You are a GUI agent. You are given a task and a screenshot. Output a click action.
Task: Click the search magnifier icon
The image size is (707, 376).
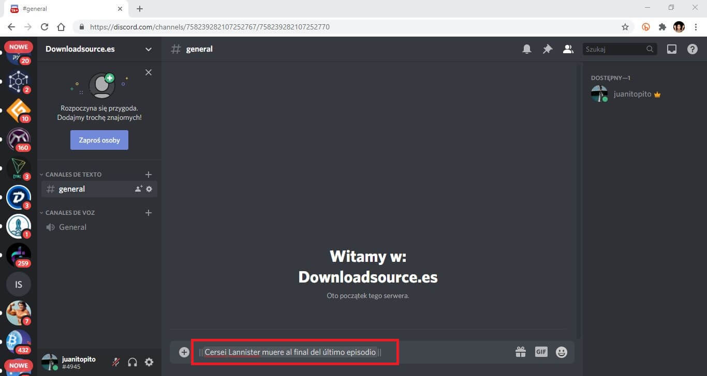[650, 49]
